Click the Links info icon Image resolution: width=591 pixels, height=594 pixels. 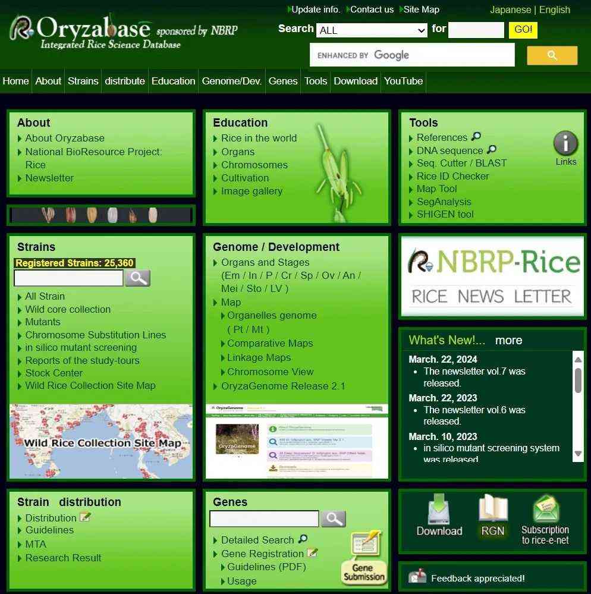565,143
